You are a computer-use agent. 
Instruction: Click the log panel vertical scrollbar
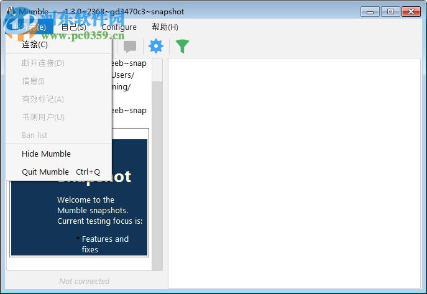pyautogui.click(x=157, y=164)
